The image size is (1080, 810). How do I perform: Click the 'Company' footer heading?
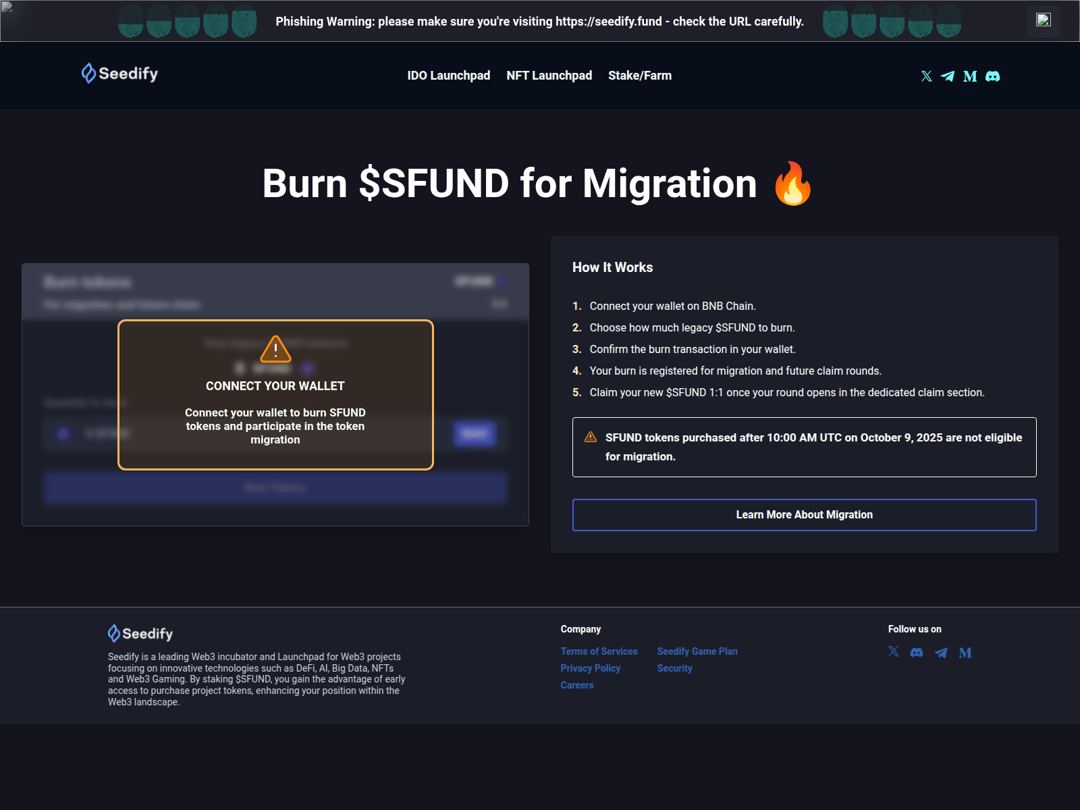580,629
